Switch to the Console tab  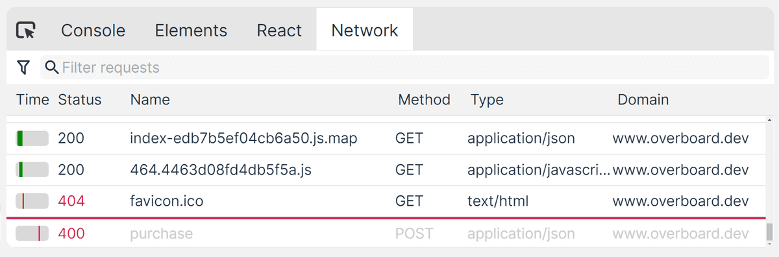click(x=93, y=30)
